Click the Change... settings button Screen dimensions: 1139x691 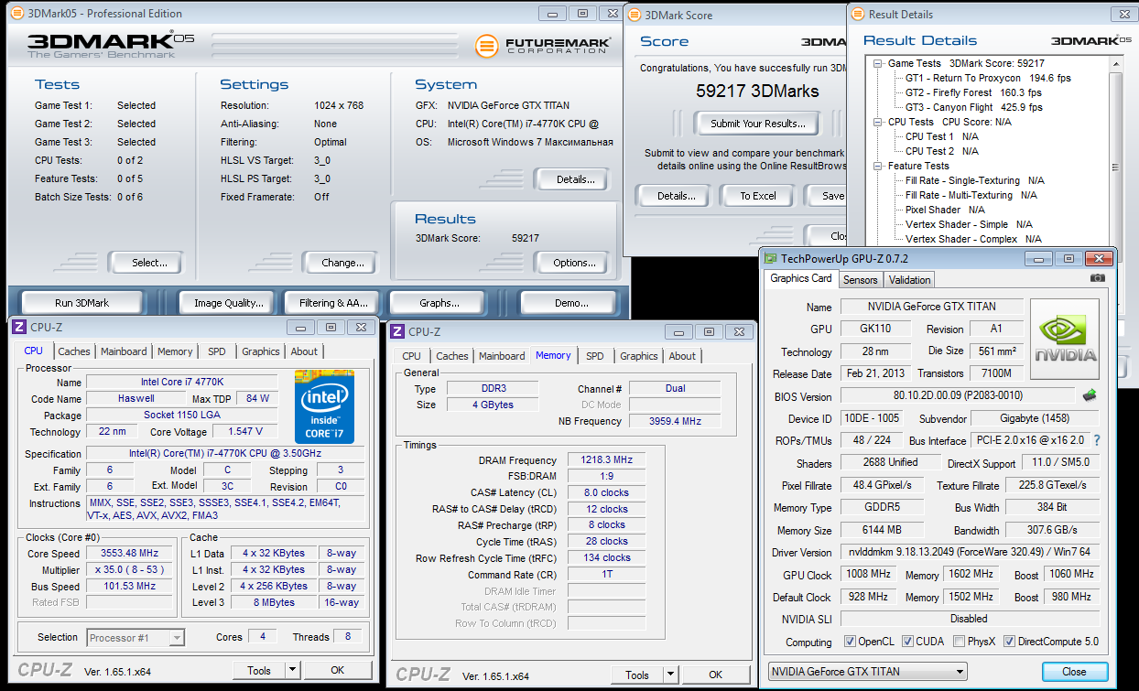tap(343, 263)
